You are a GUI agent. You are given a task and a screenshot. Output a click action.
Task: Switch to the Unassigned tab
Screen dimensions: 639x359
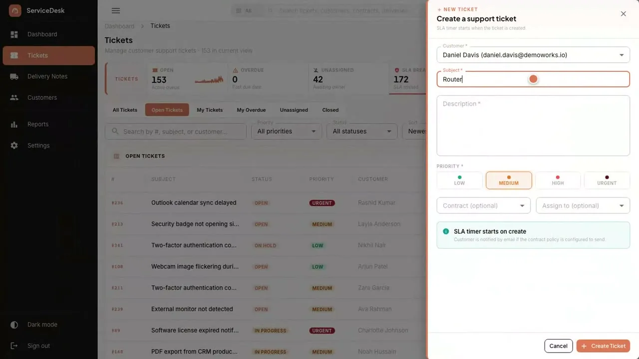294,110
